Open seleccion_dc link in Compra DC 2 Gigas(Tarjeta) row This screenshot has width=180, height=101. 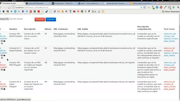[169, 48]
